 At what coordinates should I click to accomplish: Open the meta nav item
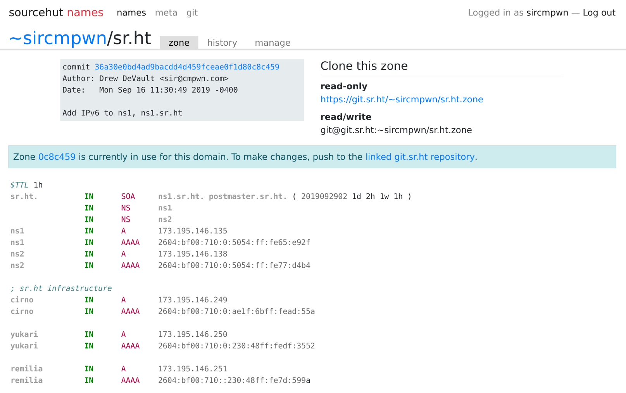point(166,13)
